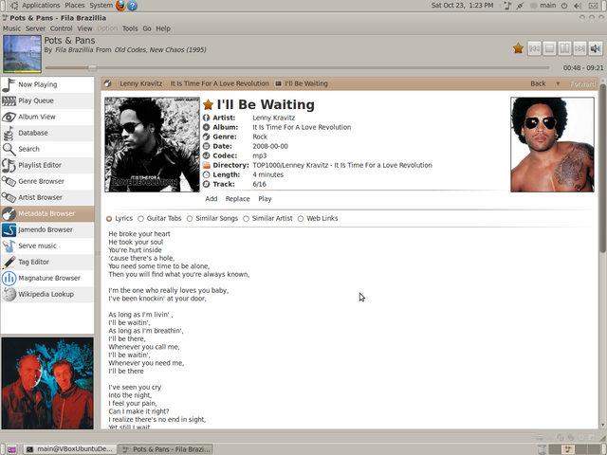This screenshot has width=607, height=455.
Task: Stop playback
Action: coord(549,48)
